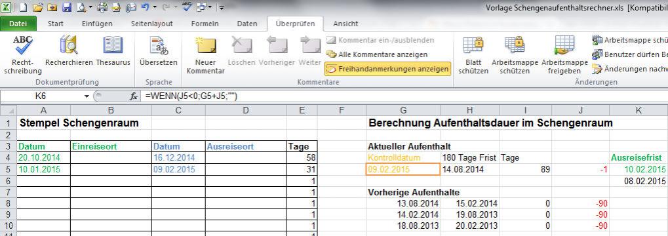Toggle Alle Kommentare anzeigen
The image size is (668, 236).
coord(376,54)
